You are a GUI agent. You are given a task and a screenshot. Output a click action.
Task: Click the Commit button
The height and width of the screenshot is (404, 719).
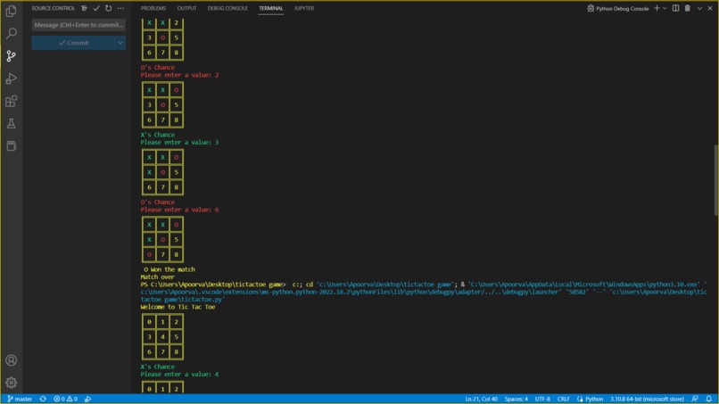[73, 43]
